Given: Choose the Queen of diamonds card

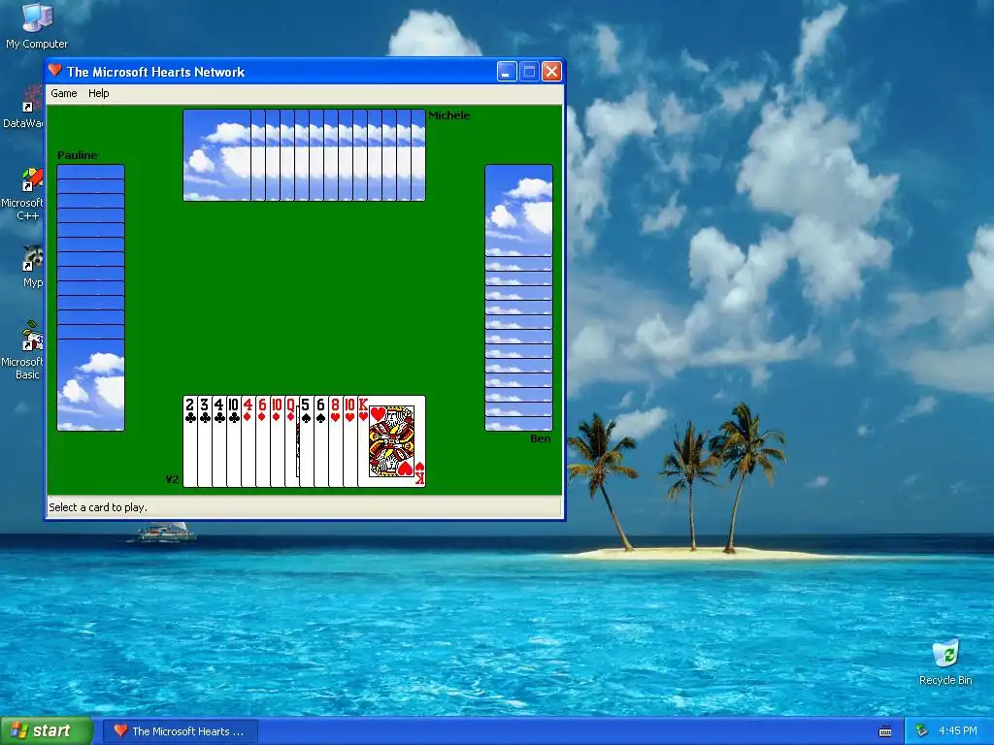Looking at the screenshot, I should (x=291, y=441).
